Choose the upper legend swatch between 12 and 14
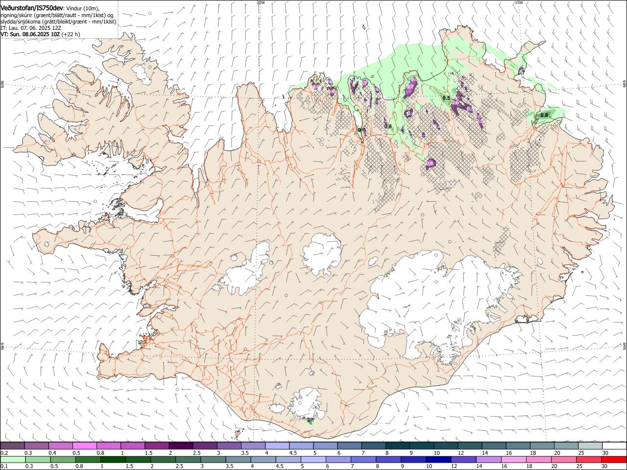The height and width of the screenshot is (470, 627). tap(470, 446)
